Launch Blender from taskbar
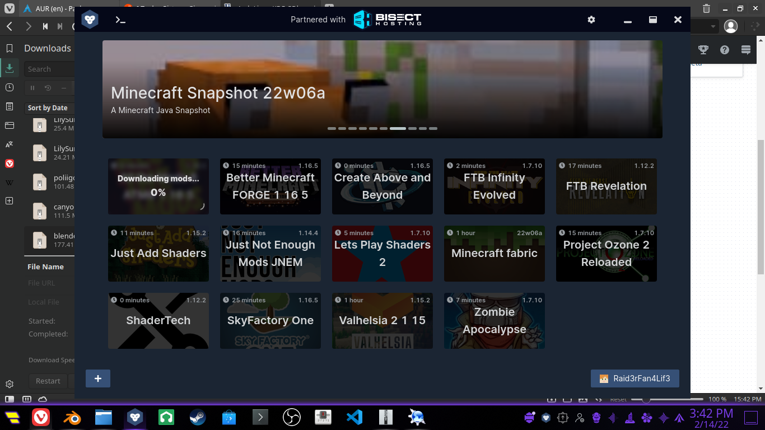 pos(72,417)
